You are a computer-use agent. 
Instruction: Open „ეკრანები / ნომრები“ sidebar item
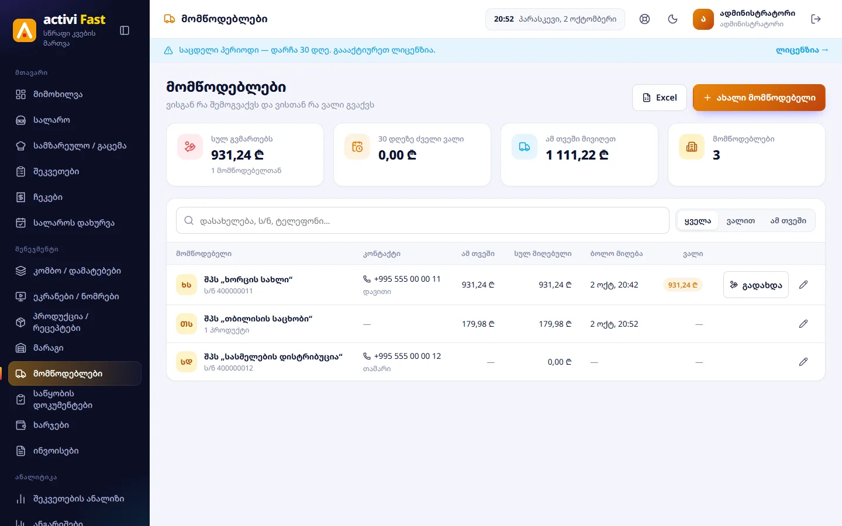pos(75,296)
